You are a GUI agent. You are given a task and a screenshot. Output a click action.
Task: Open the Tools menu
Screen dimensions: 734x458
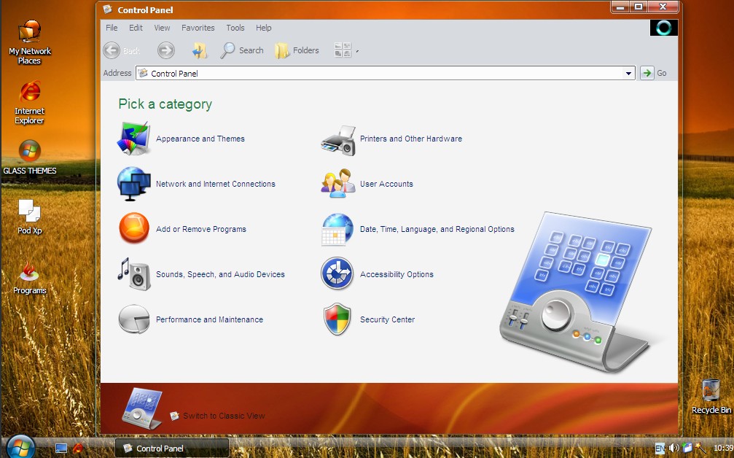(235, 28)
